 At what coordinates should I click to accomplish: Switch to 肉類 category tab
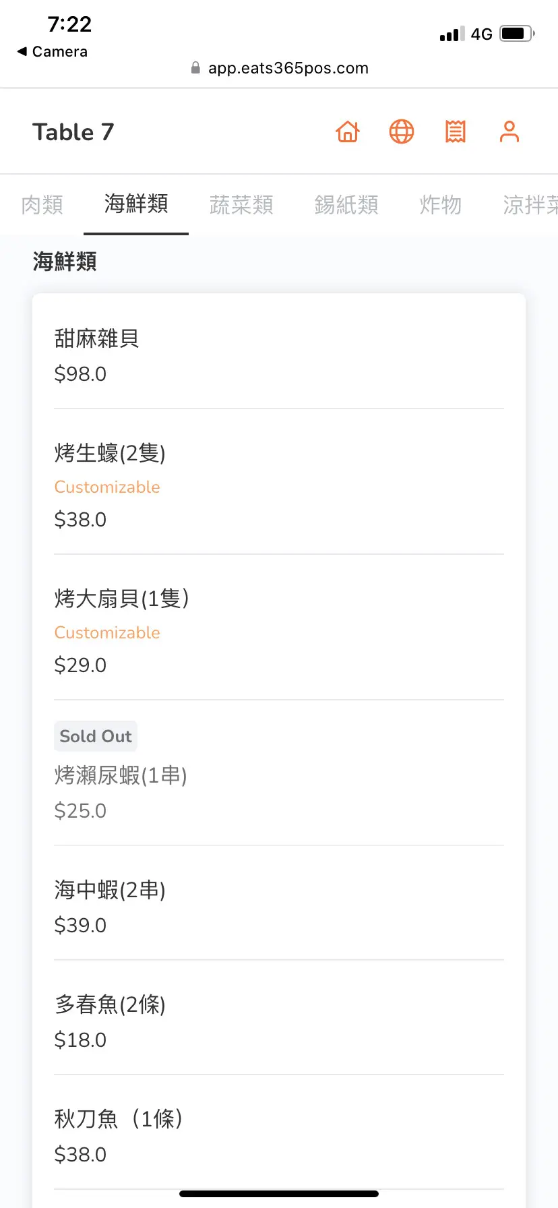42,204
